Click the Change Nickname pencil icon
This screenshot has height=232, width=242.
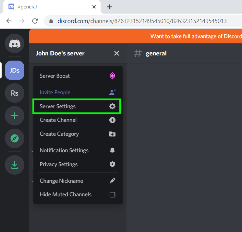[112, 181]
